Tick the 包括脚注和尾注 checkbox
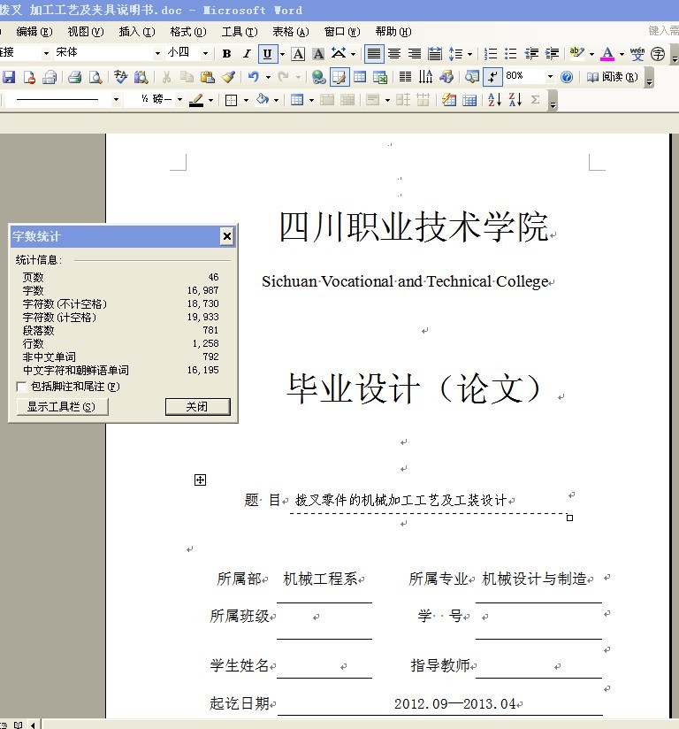This screenshot has width=679, height=729. click(x=21, y=387)
